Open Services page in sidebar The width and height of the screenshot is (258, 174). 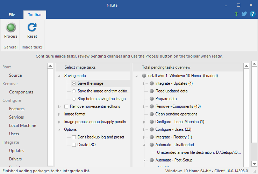pyautogui.click(x=16, y=117)
